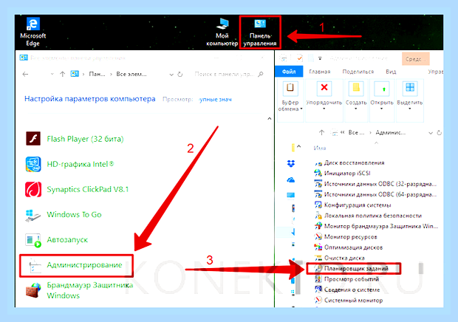Switch to the Вид ribbon tab

point(391,72)
